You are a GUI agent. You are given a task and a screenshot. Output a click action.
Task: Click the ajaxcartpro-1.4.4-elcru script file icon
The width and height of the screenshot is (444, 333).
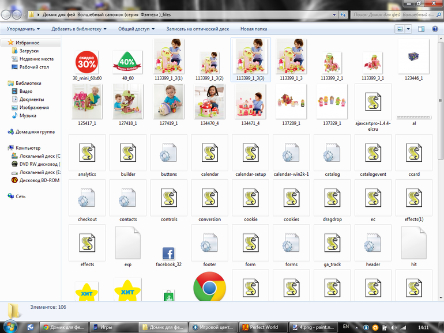click(373, 102)
